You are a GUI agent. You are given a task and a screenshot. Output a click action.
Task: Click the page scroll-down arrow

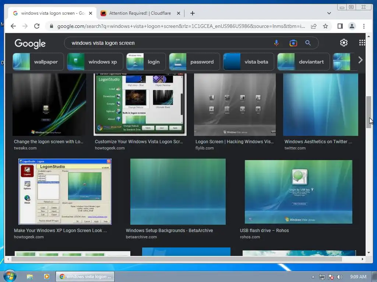(x=369, y=253)
